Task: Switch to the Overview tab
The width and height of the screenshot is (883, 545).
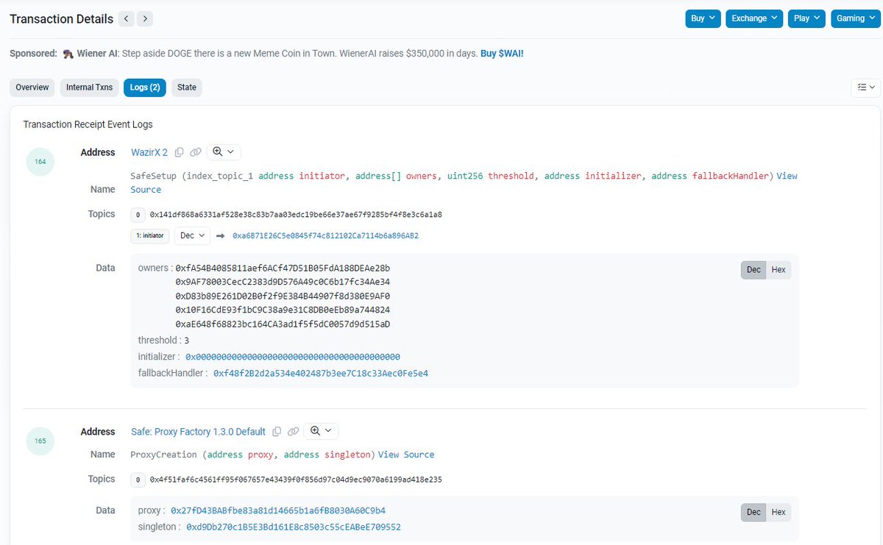Action: pos(32,87)
